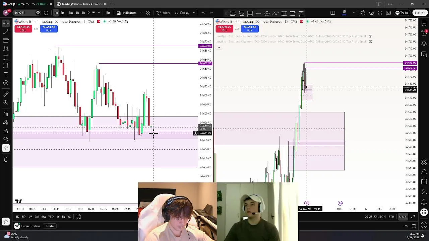Toggle drawing sync link icon

pos(6,148)
